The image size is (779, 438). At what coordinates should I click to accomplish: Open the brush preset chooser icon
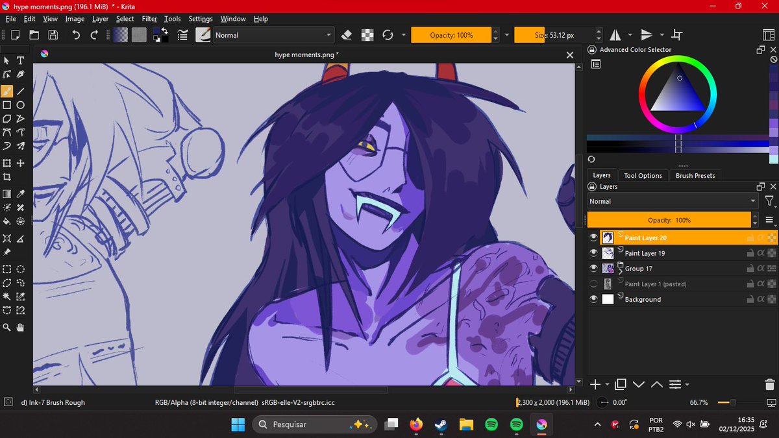tap(204, 35)
